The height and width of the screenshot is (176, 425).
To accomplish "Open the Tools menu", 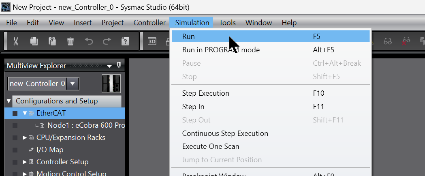I will (227, 23).
